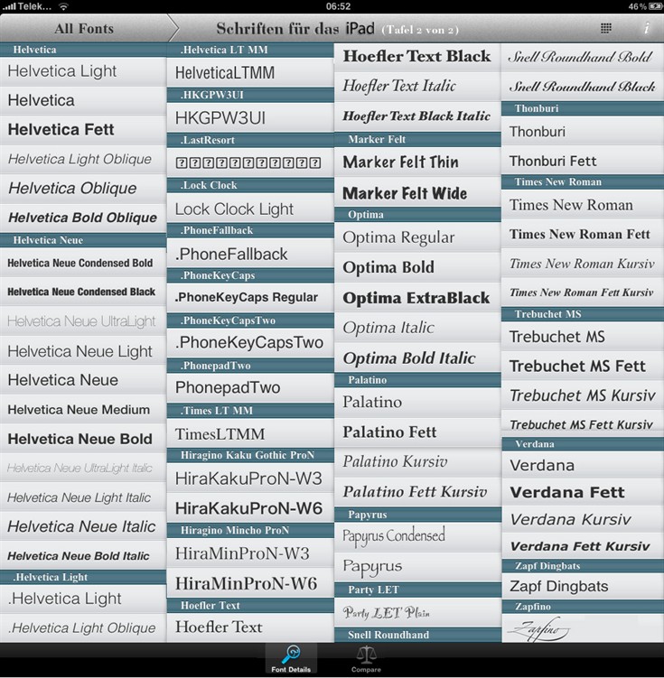Choose Helvetica Neue Bold Italic
Screen dimensions: 664x678
[83, 555]
